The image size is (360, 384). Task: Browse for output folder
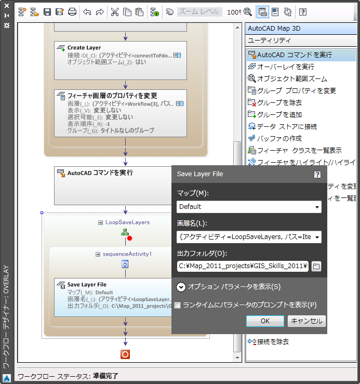[x=316, y=266]
